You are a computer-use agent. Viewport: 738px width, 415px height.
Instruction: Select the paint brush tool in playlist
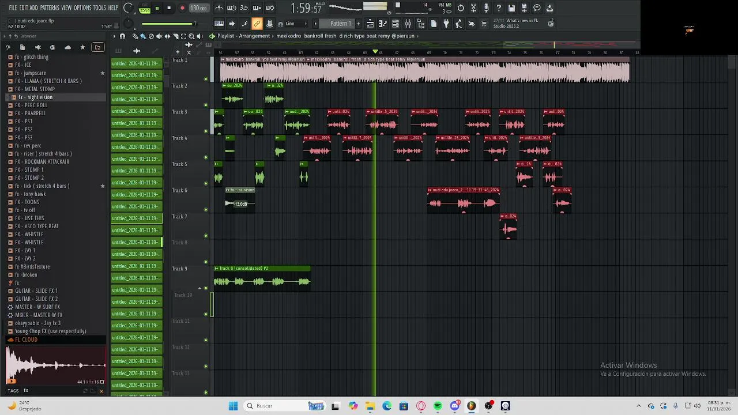pyautogui.click(x=143, y=36)
